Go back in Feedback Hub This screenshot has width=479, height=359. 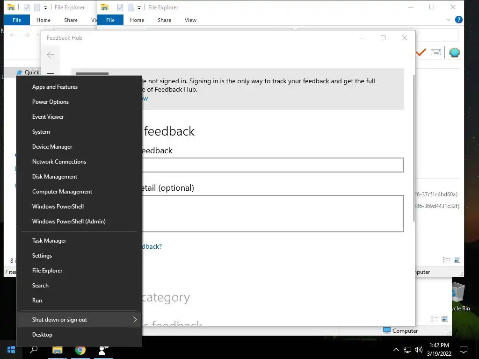[x=51, y=55]
